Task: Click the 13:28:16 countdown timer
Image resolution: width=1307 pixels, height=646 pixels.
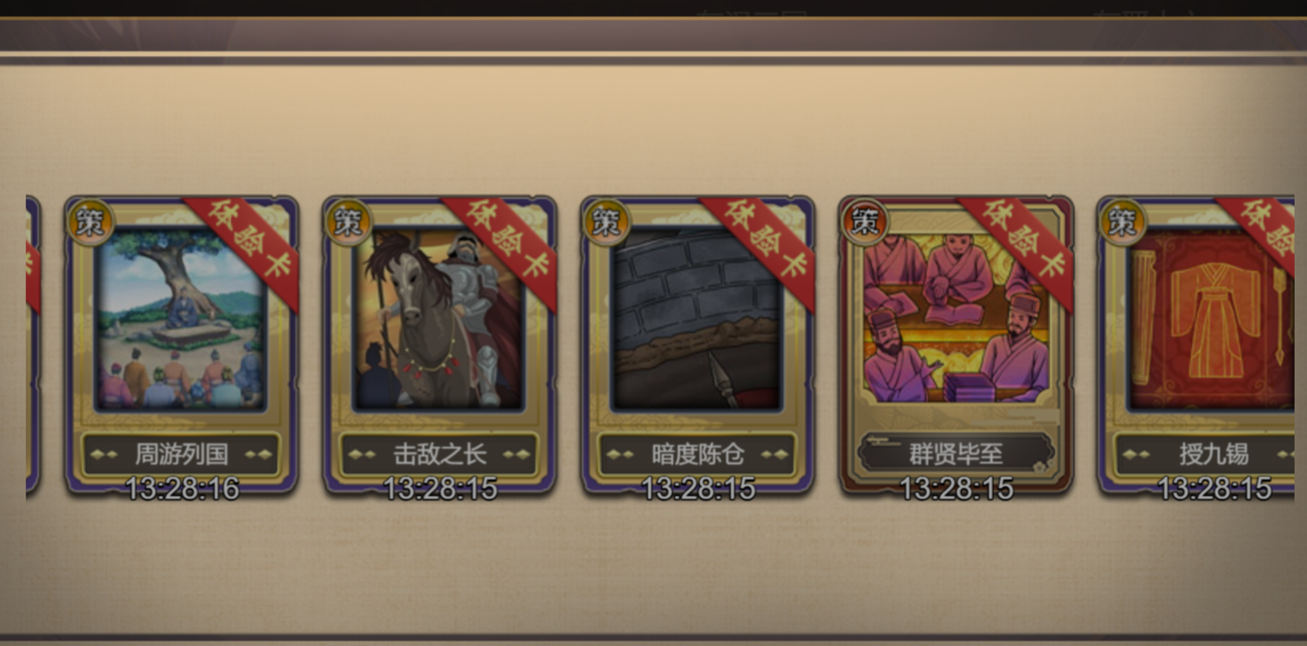Action: (x=182, y=488)
